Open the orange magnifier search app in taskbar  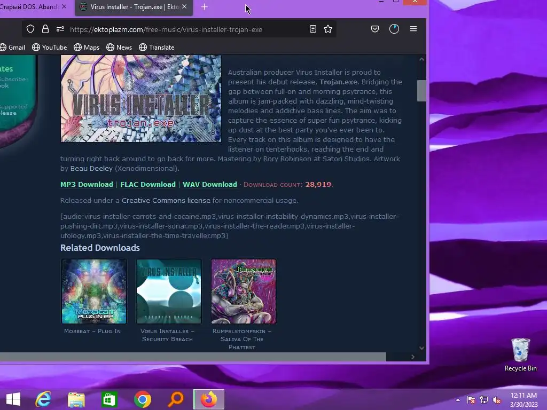(175, 399)
